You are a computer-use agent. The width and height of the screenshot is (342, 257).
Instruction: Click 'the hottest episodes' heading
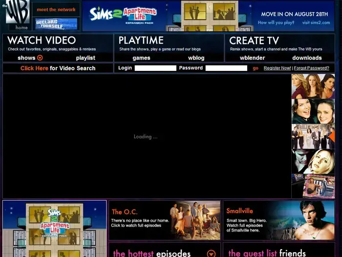tap(152, 253)
